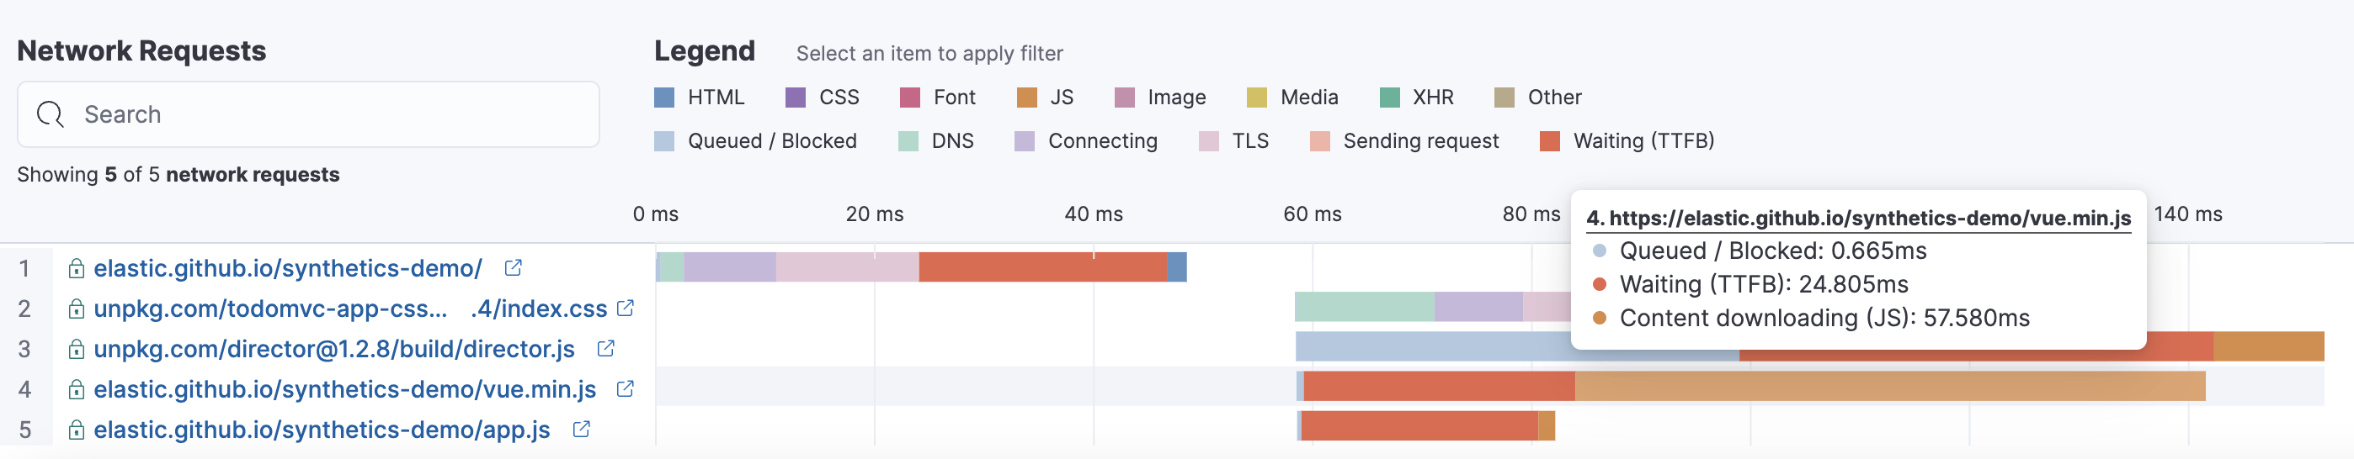Open the synthetics-demo/app.js request link
Image resolution: width=2354 pixels, height=459 pixels.
click(322, 429)
